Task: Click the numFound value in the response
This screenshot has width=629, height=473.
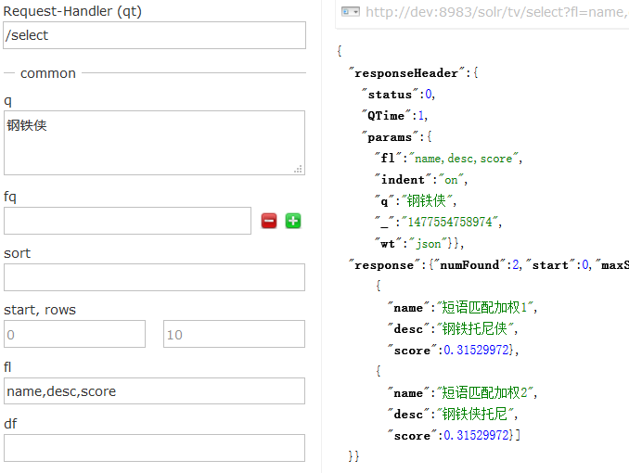Action: pyautogui.click(x=516, y=264)
